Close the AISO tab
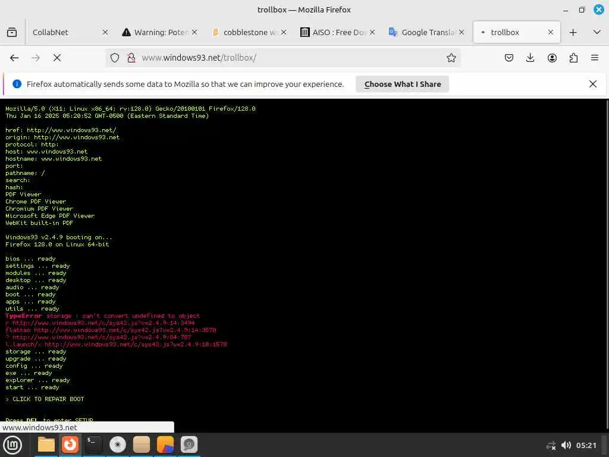The width and height of the screenshot is (609, 457). [372, 32]
